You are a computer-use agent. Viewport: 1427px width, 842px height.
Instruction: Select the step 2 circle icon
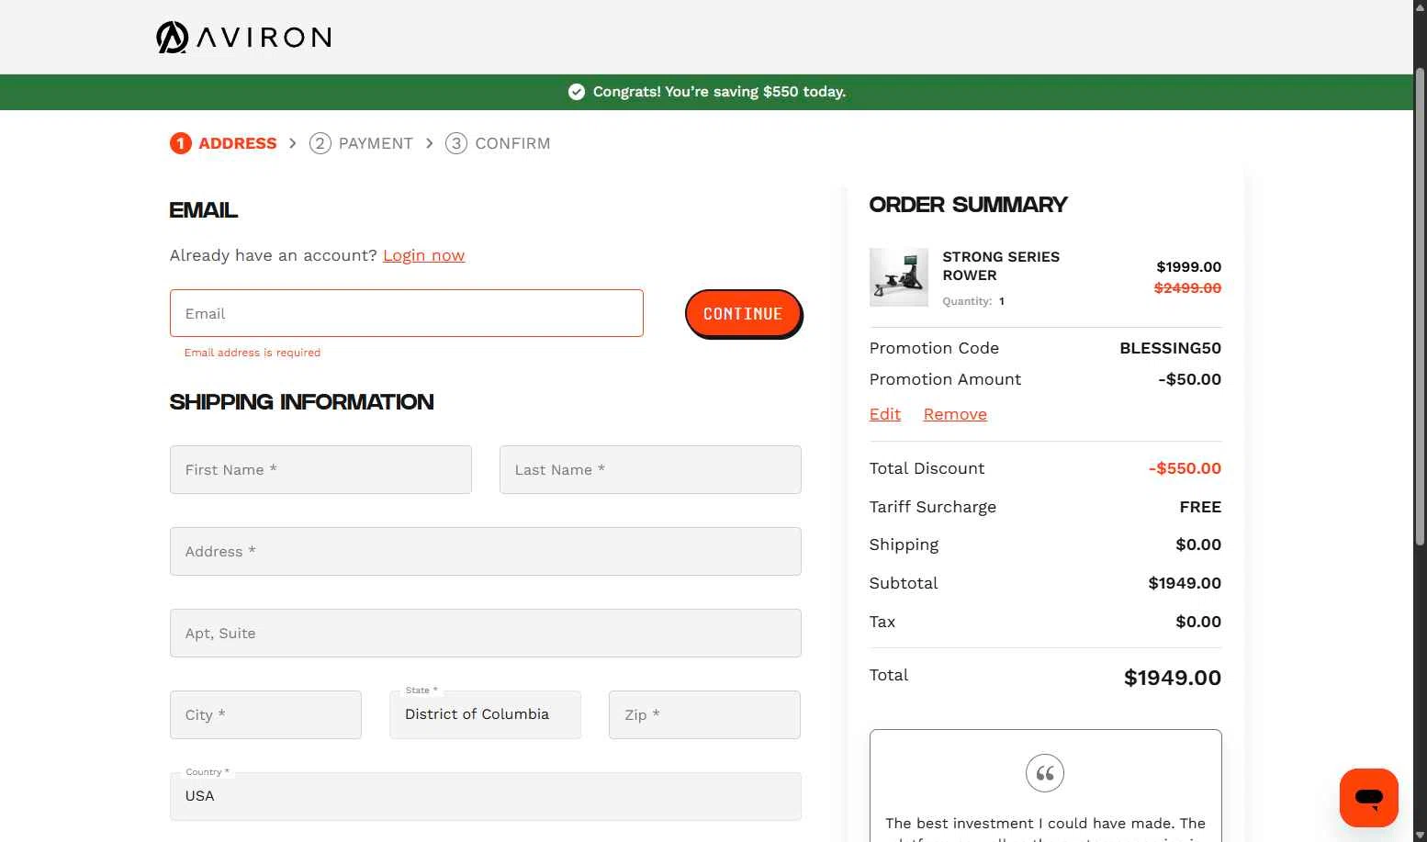320,143
